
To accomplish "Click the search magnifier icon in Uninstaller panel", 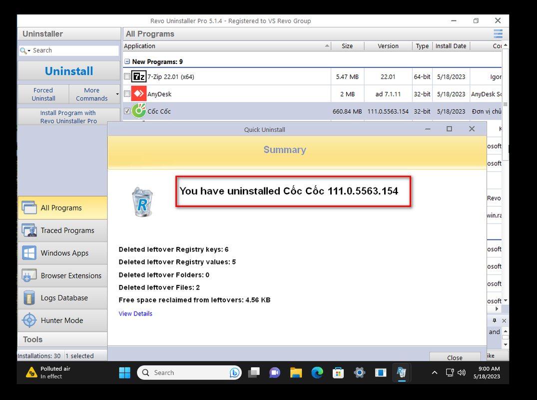I will pyautogui.click(x=23, y=50).
